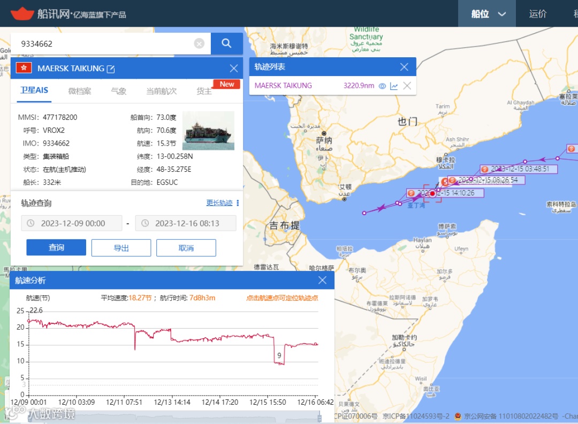The image size is (578, 424).
Task: Open the 气象 tab
Action: click(x=119, y=91)
